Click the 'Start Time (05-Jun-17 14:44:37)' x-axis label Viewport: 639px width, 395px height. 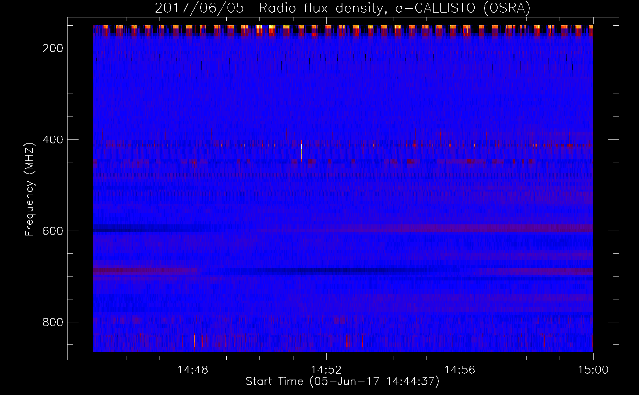click(x=342, y=382)
